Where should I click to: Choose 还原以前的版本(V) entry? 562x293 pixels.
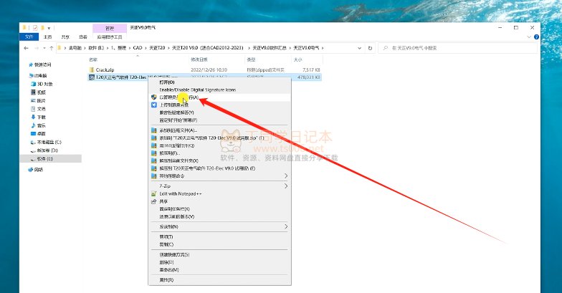click(176, 216)
